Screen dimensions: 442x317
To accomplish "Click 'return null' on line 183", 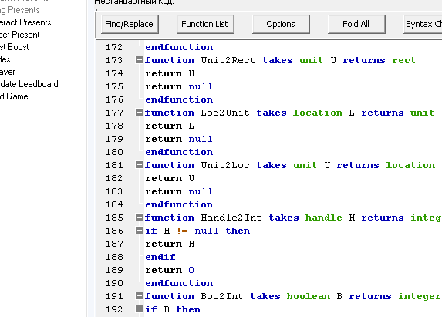I will (179, 191).
